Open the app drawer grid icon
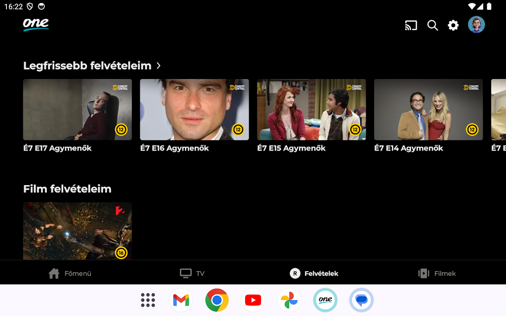This screenshot has width=506, height=316. 148,300
